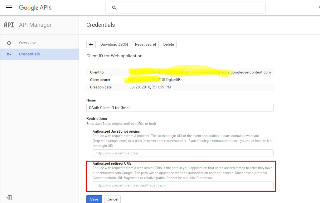Click the Restrictions heading

[97, 119]
